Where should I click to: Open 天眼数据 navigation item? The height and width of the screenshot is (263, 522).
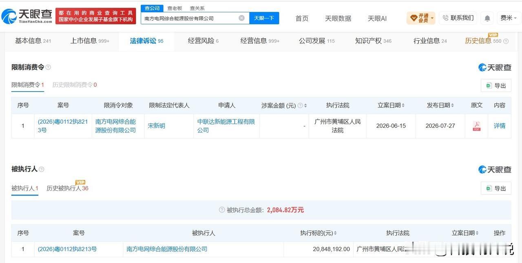pyautogui.click(x=338, y=18)
